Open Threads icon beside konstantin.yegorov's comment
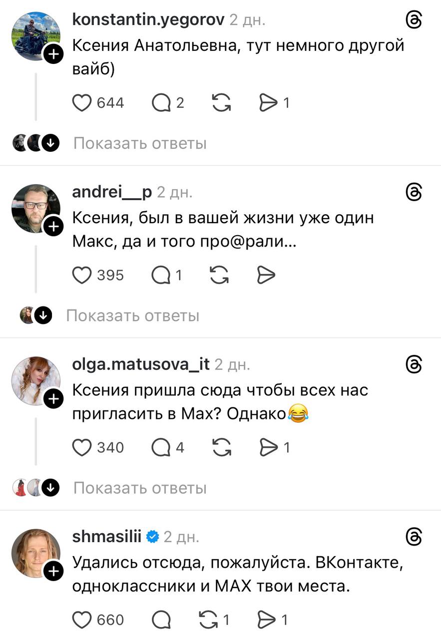This screenshot has height=639, width=441. [x=414, y=20]
